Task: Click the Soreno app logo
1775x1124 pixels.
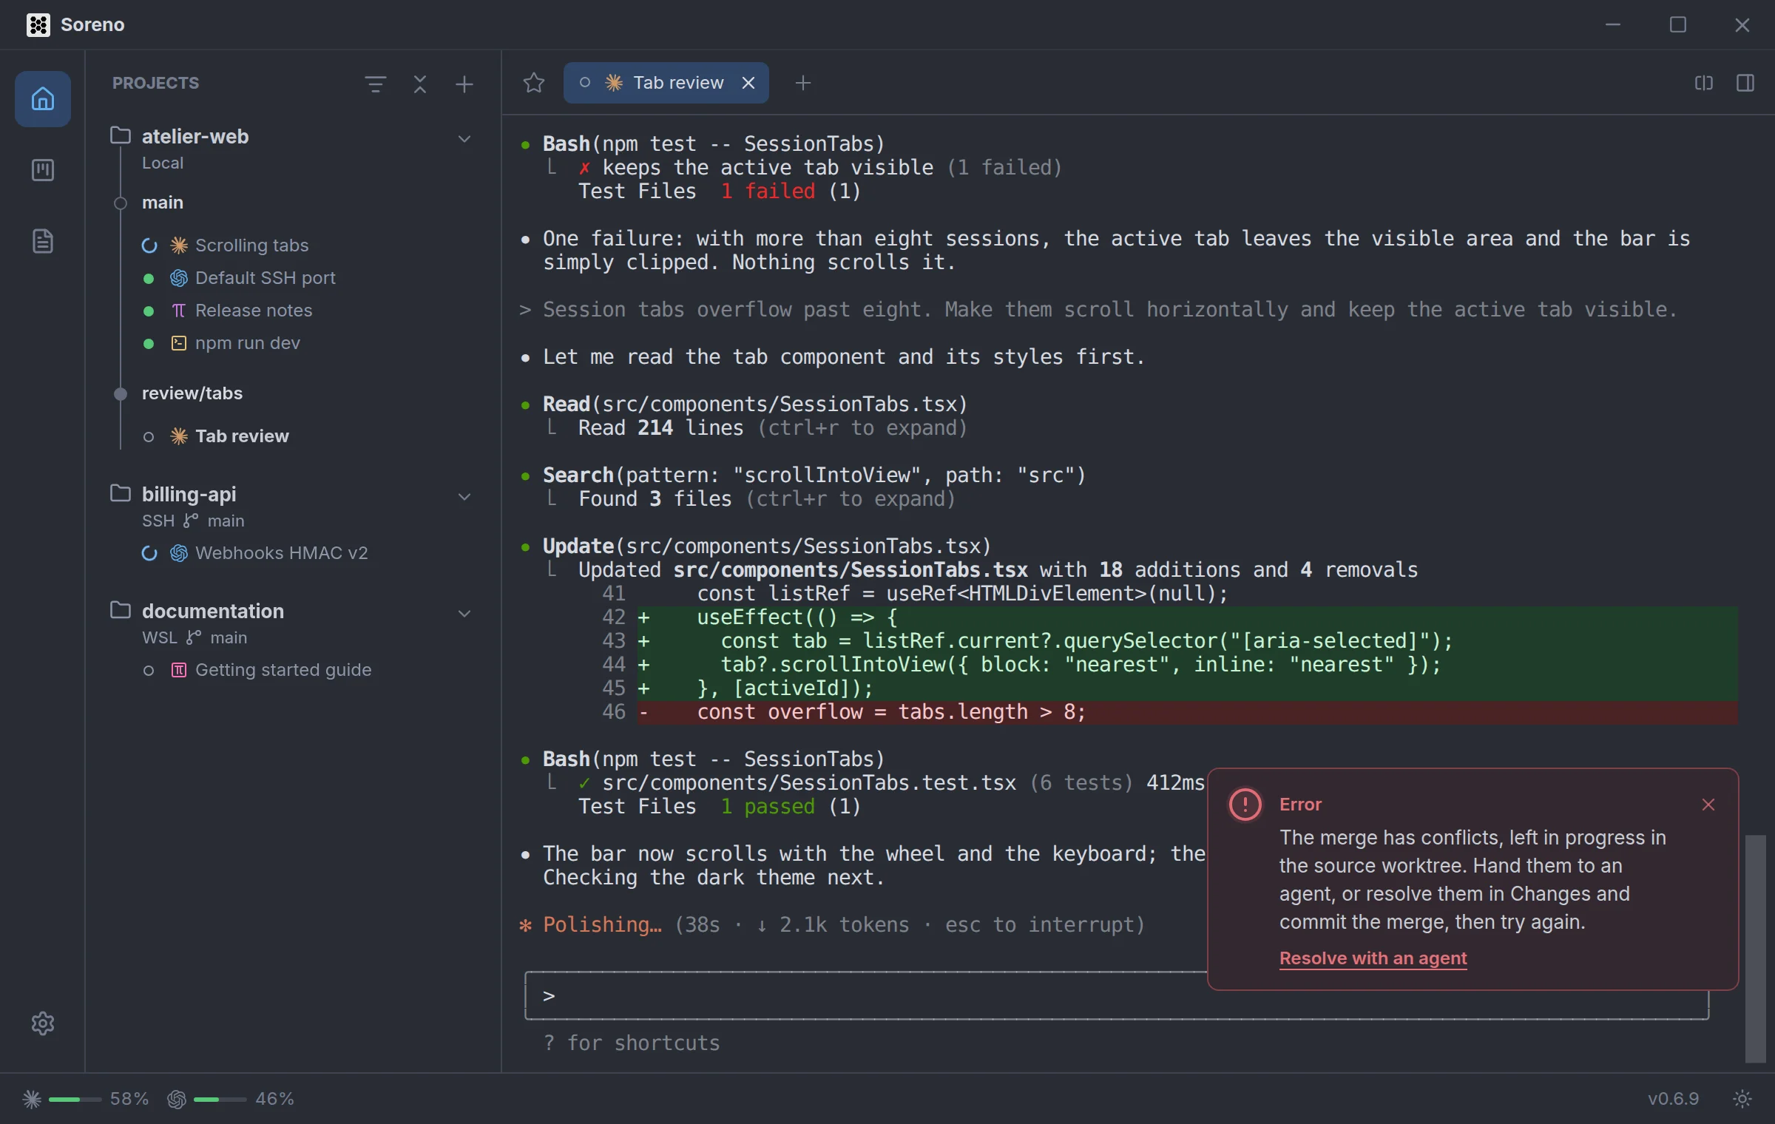Action: pyautogui.click(x=38, y=24)
